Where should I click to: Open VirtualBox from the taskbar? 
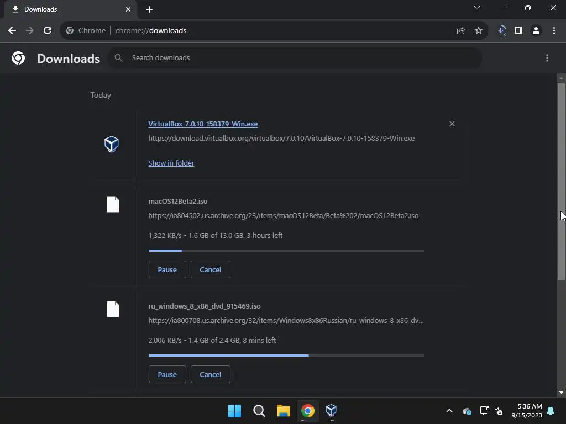[332, 411]
